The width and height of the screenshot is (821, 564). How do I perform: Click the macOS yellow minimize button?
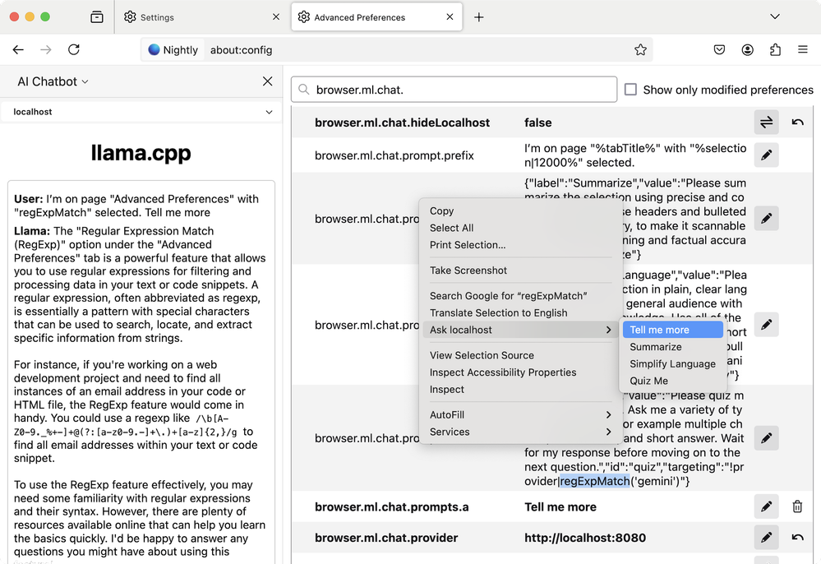point(30,16)
